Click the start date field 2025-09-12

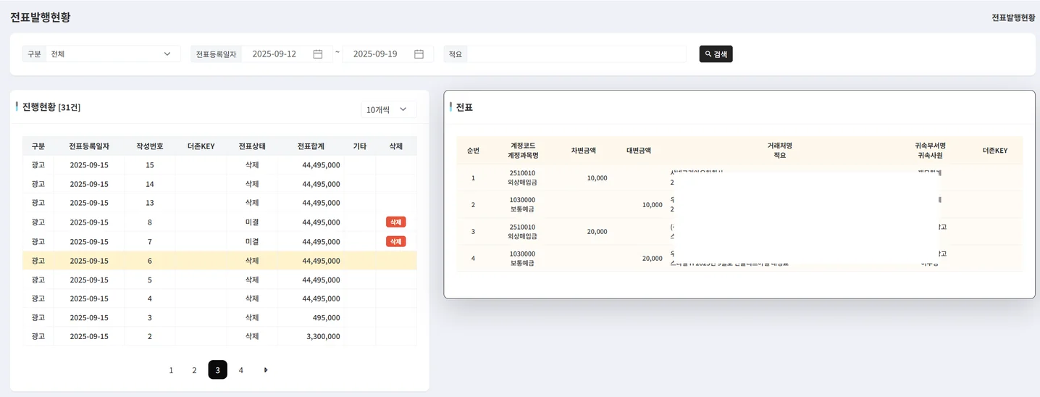tap(274, 54)
